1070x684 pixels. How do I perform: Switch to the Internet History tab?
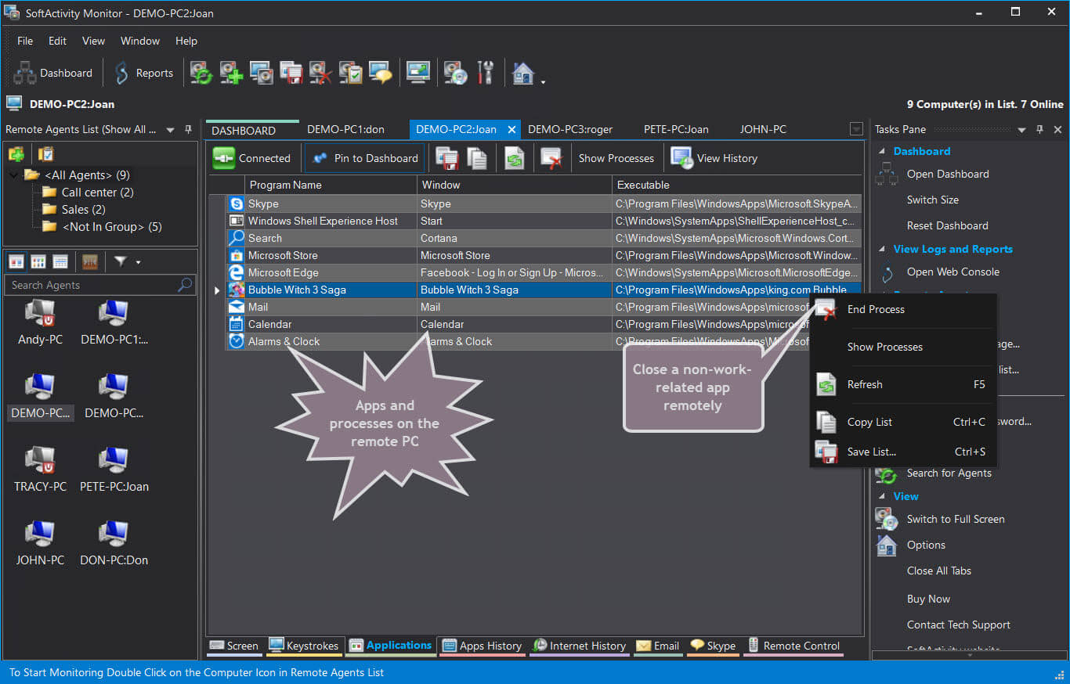click(x=580, y=646)
